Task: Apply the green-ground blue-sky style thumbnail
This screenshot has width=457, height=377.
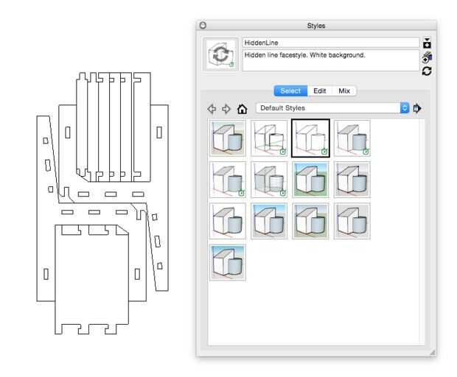Action: 311,180
